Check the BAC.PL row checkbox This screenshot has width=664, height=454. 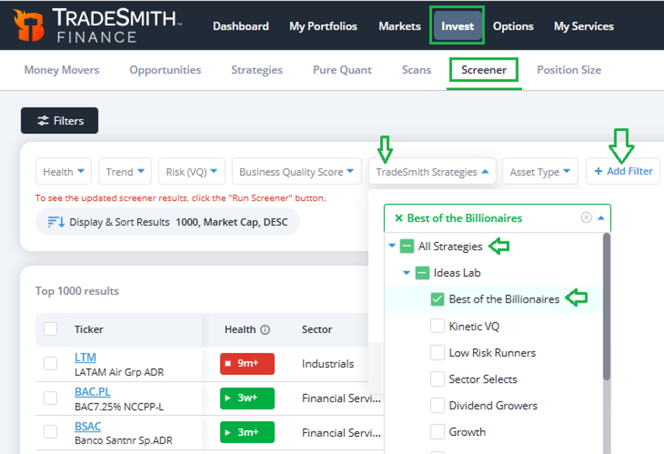(50, 398)
